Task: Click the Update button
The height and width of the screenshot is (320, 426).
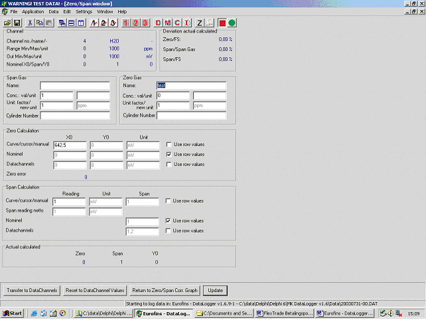Action: point(215,290)
